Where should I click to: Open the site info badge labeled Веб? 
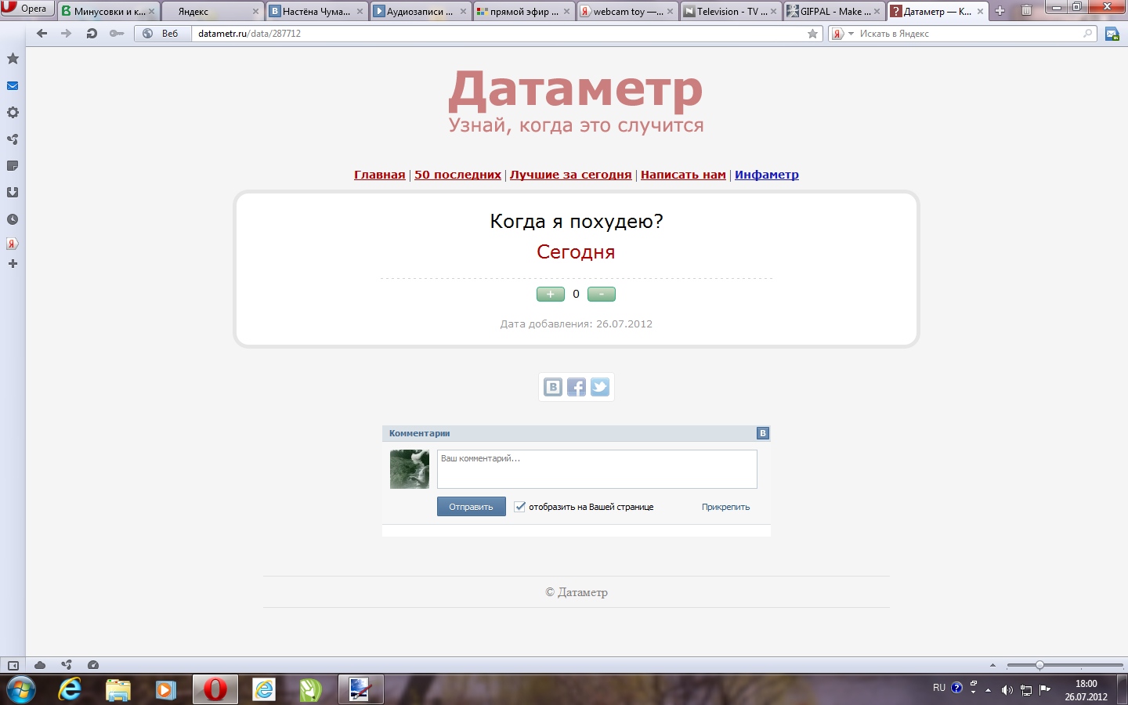pos(161,34)
